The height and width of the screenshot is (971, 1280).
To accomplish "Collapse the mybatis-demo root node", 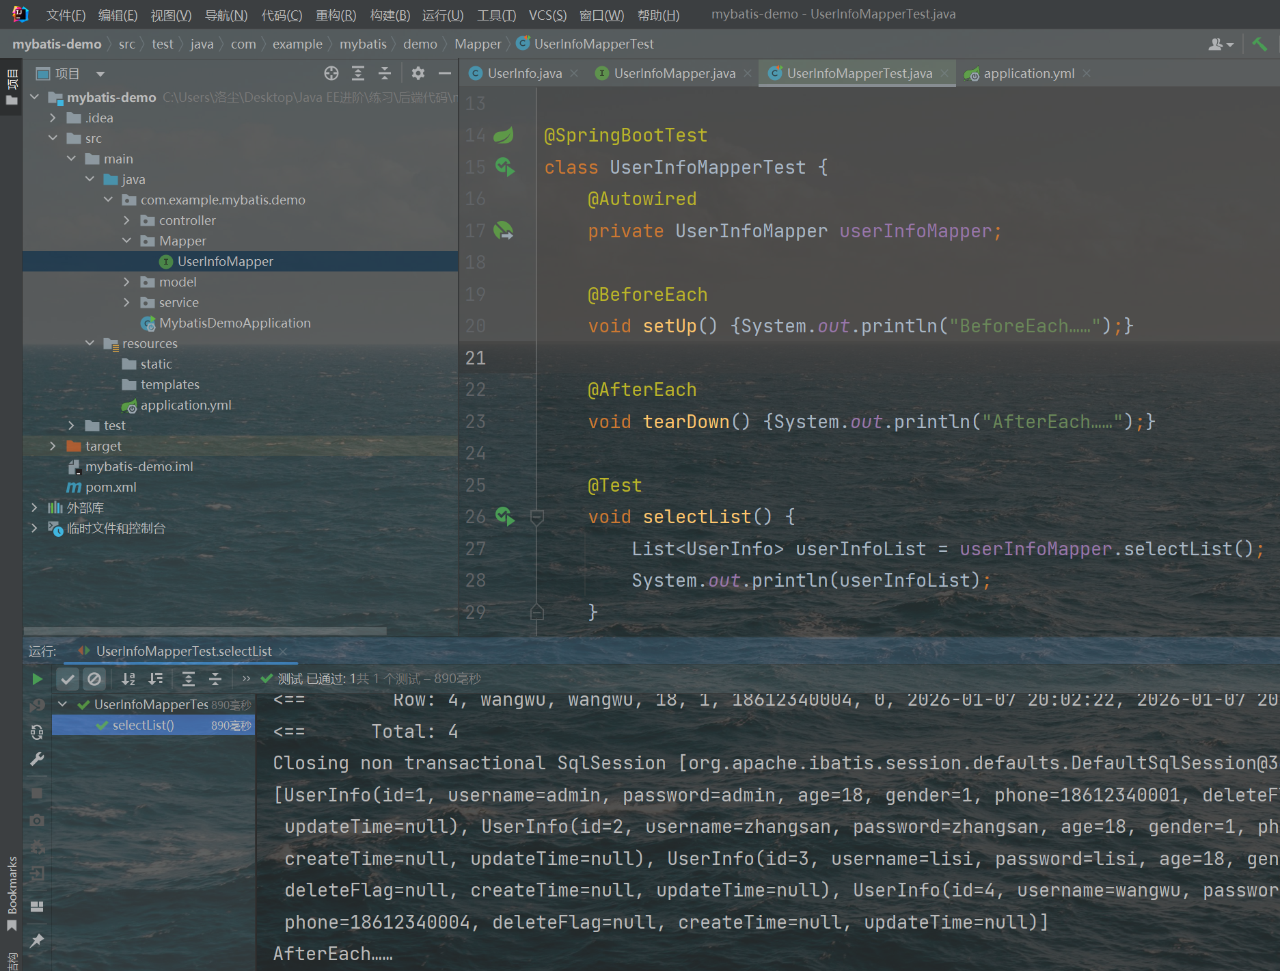I will pos(35,97).
